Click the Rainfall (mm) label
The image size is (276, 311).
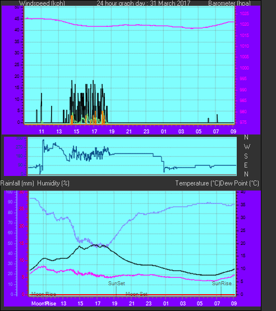click(x=17, y=183)
